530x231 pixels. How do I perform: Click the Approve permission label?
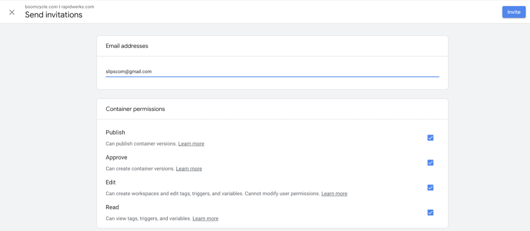pyautogui.click(x=116, y=157)
